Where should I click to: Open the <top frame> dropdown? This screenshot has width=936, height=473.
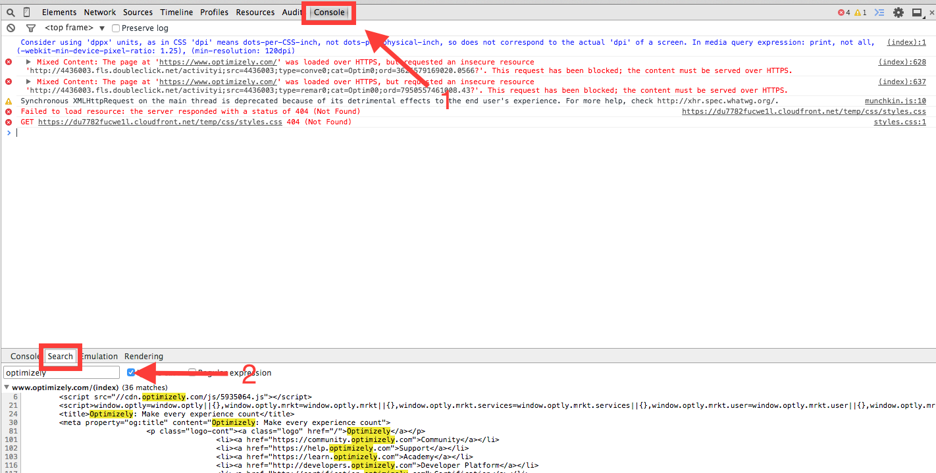coord(74,28)
